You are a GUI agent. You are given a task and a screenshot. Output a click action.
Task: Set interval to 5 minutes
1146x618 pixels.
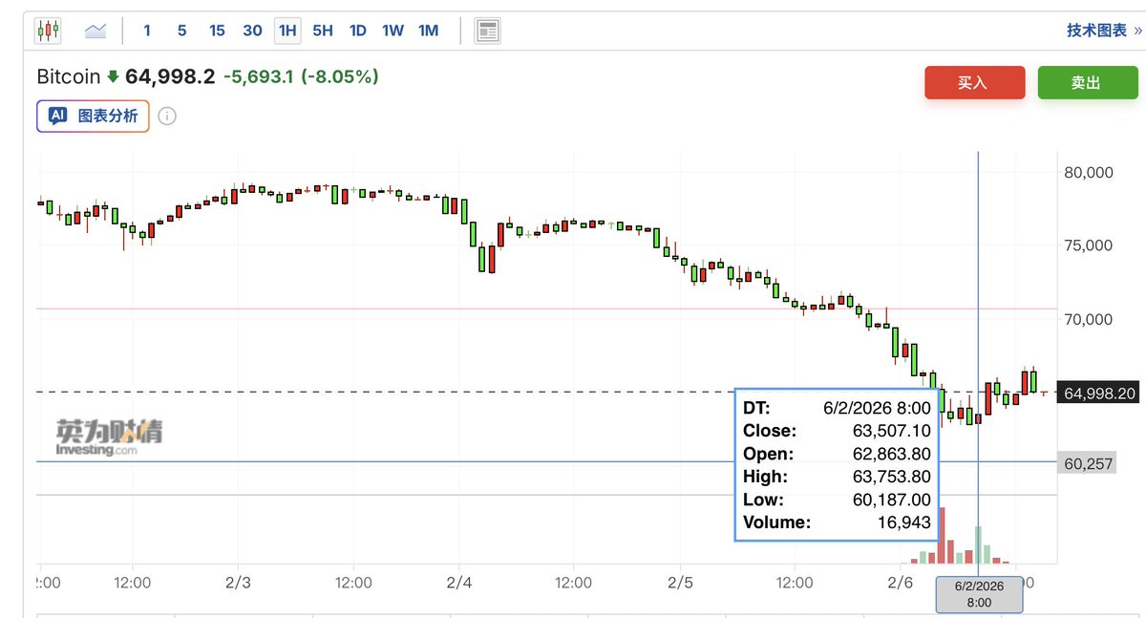(181, 31)
